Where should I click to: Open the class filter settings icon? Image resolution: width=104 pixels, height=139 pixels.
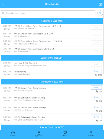100,13
